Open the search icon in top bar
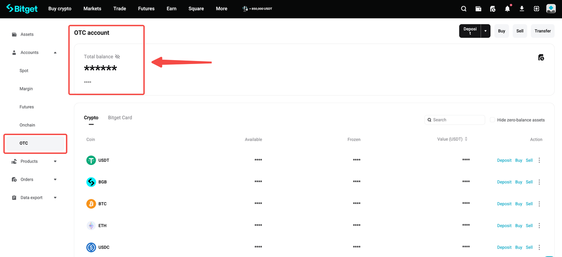 point(464,8)
